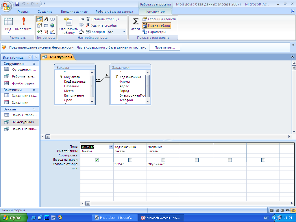Run the query with Выполнить
This screenshot has height=222, width=296.
pyautogui.click(x=24, y=24)
